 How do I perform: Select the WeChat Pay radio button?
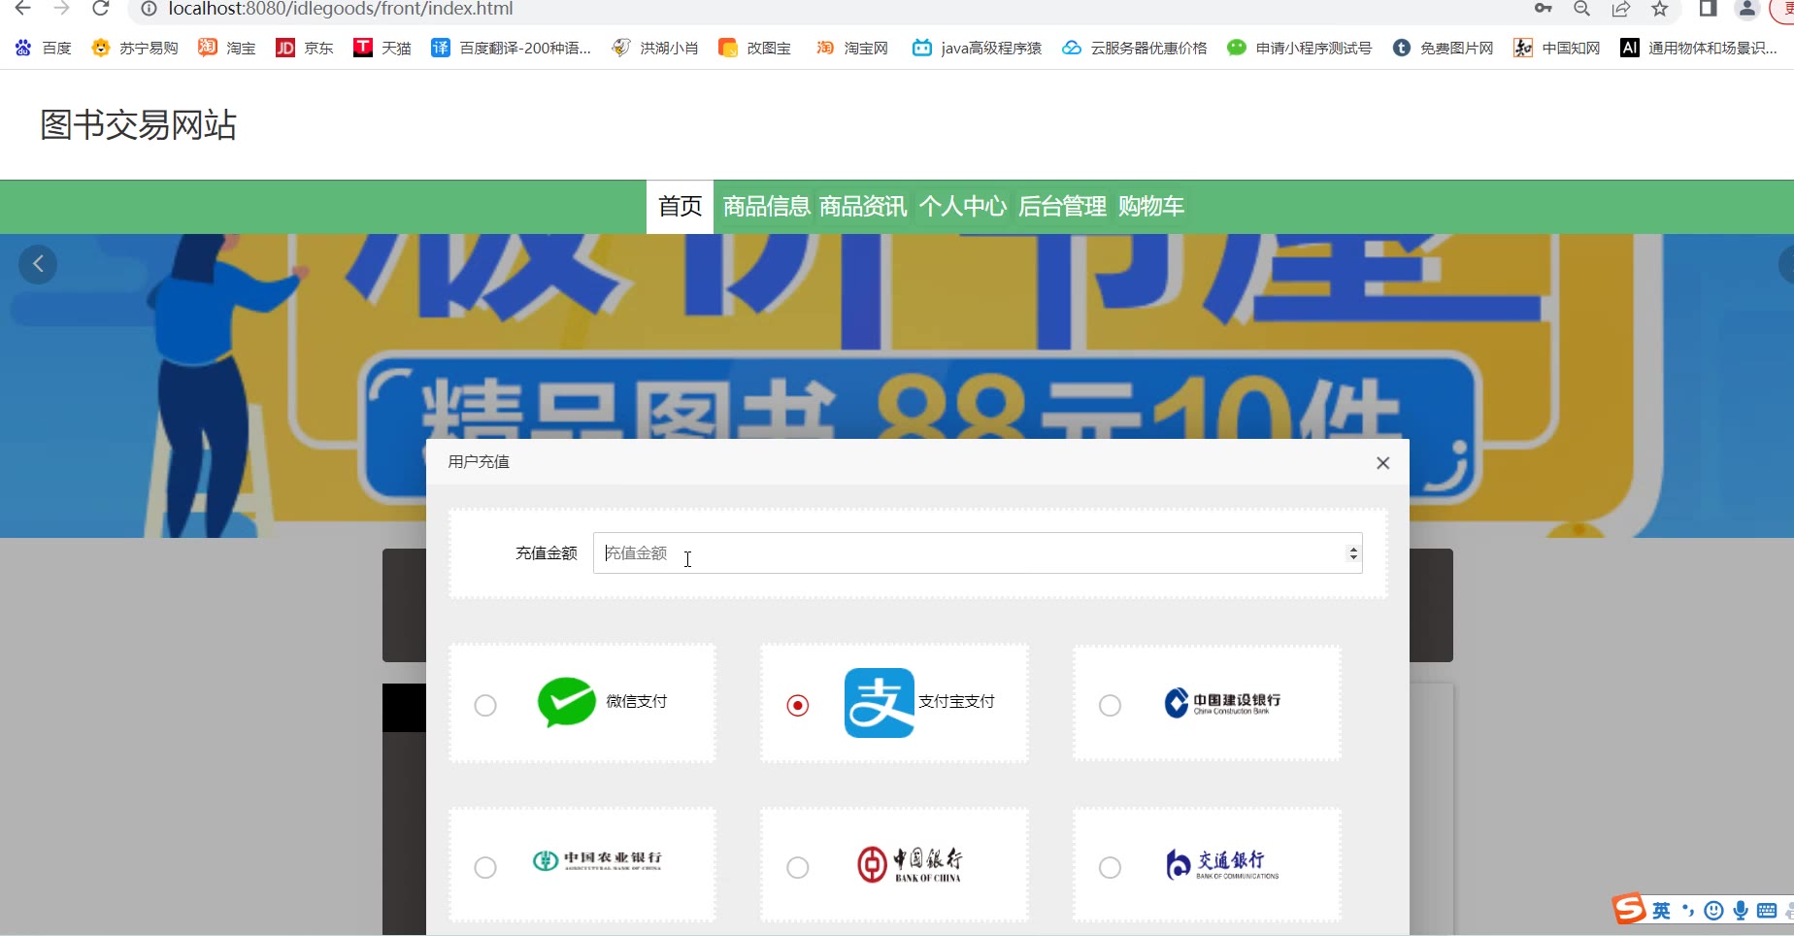(485, 705)
